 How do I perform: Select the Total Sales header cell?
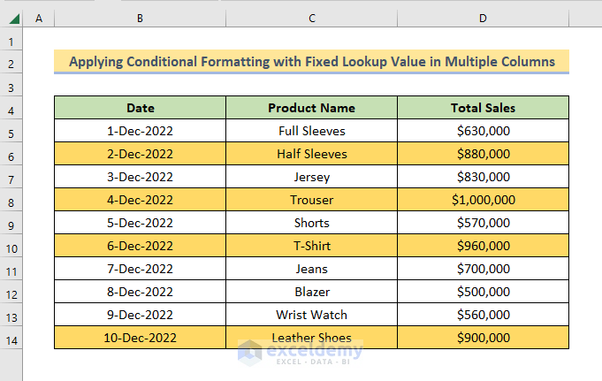(483, 108)
